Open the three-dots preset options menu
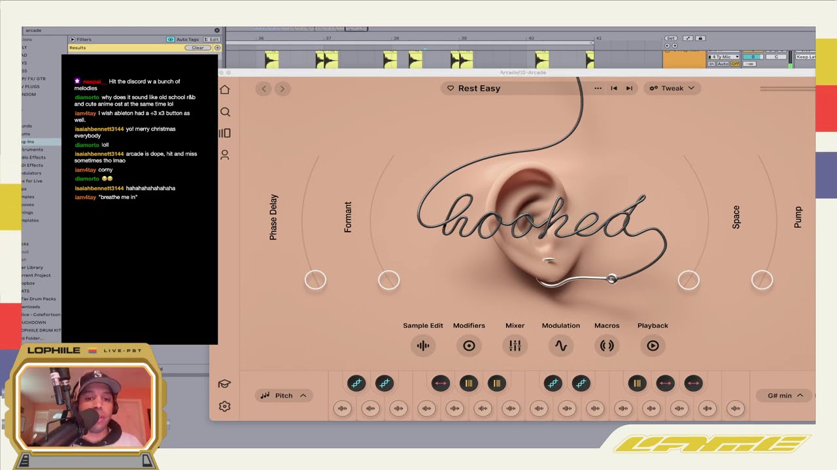The image size is (837, 470). pos(598,88)
